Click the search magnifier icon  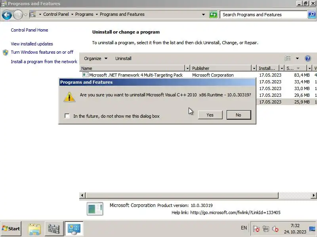[312, 15]
